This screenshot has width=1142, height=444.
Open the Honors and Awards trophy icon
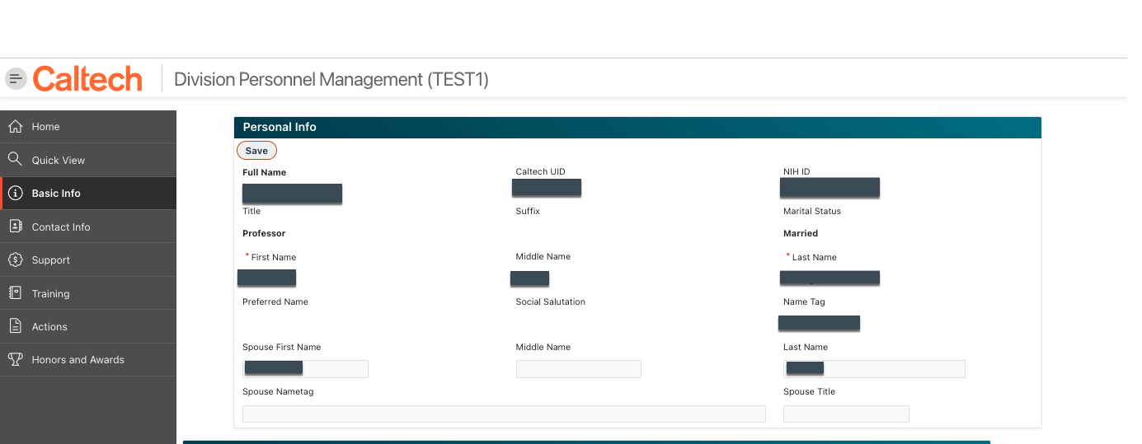(x=15, y=359)
